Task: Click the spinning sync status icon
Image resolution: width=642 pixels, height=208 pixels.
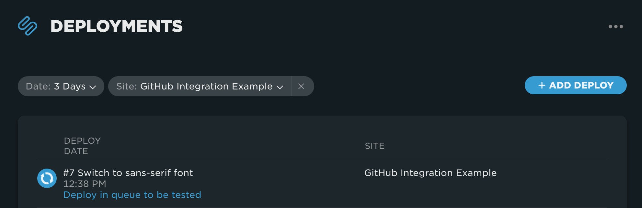Action: click(47, 178)
